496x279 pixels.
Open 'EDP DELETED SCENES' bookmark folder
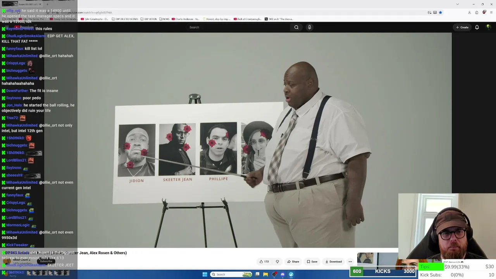125,19
